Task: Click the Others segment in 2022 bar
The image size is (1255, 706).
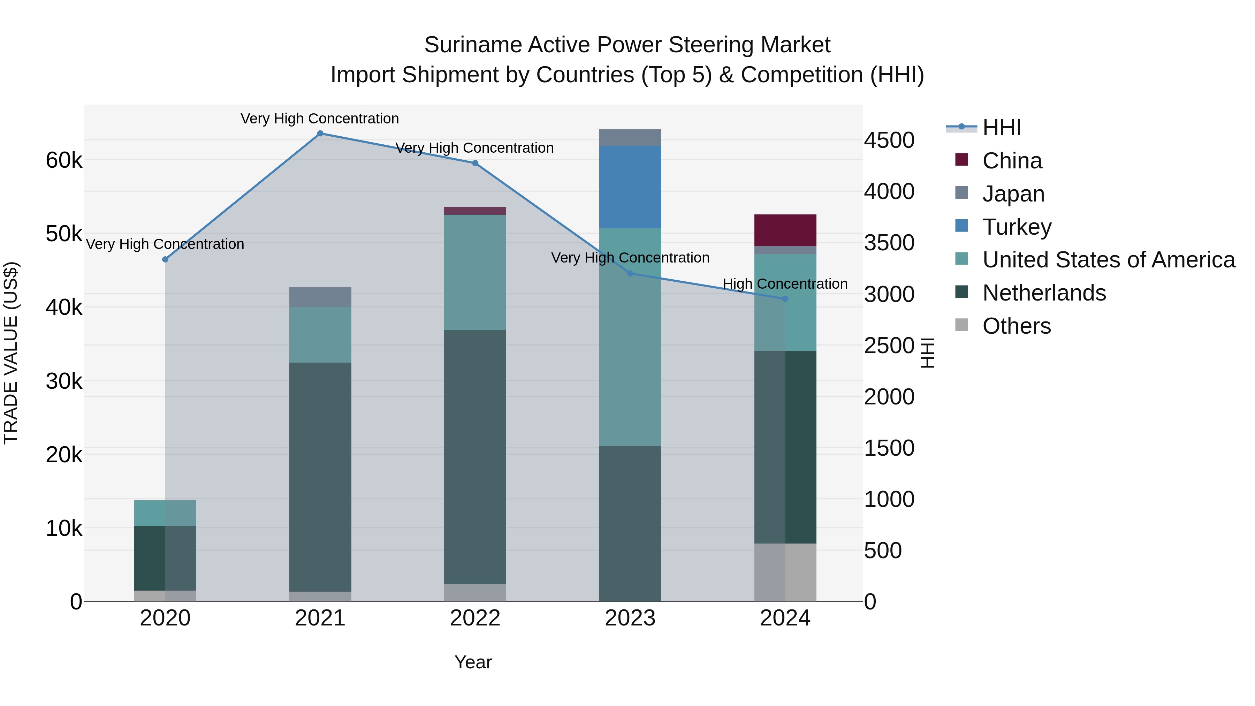Action: (x=475, y=592)
